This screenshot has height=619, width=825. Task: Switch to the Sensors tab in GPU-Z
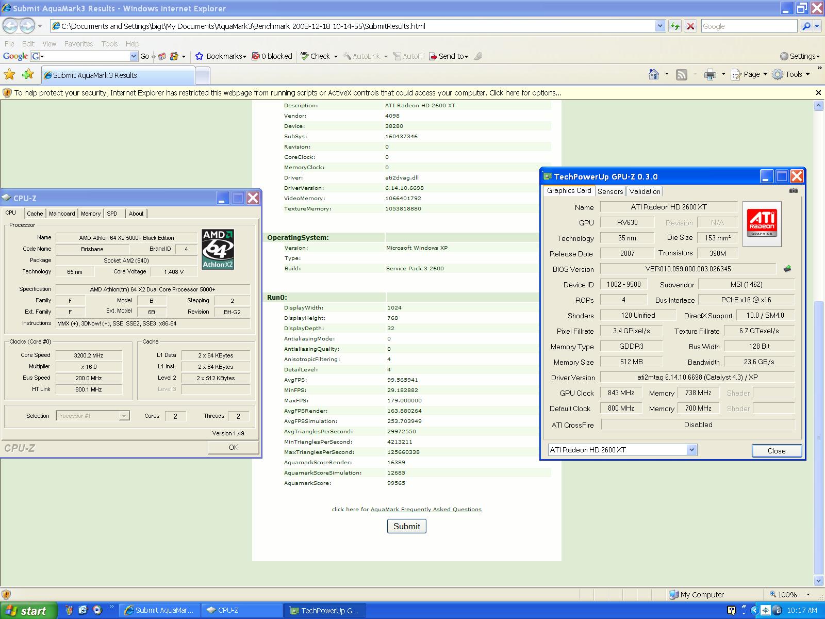[x=610, y=191]
